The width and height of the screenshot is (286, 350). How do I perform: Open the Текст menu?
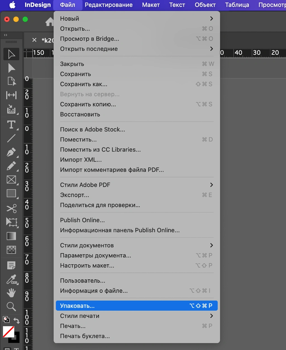[x=177, y=5]
